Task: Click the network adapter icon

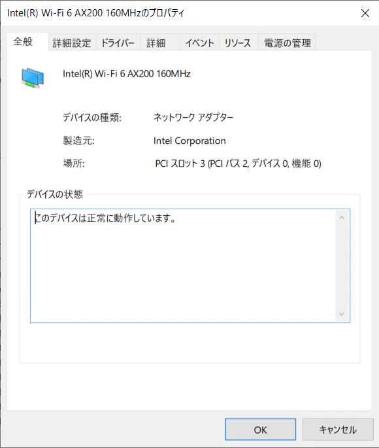Action: (33, 78)
